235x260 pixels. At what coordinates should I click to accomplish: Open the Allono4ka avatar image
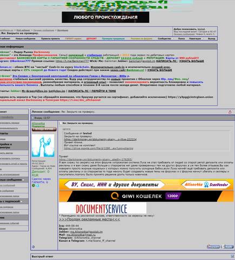click(43, 146)
